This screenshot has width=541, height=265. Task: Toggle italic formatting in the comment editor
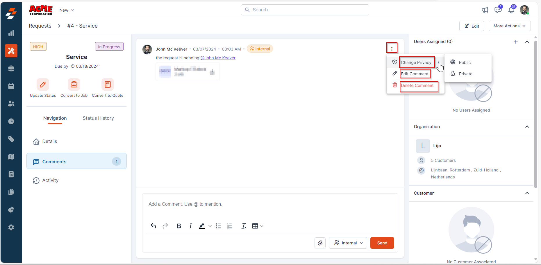coord(190,226)
